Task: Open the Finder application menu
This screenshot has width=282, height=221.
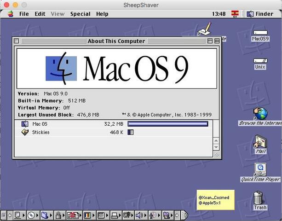Action: pos(260,14)
